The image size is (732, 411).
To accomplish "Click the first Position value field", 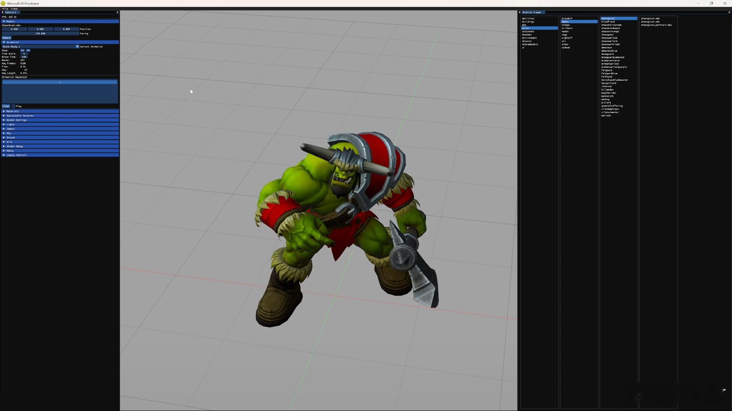I will (x=14, y=29).
